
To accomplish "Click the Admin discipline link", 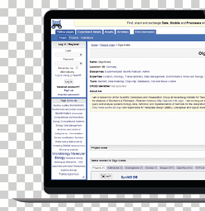I will (146, 72).
